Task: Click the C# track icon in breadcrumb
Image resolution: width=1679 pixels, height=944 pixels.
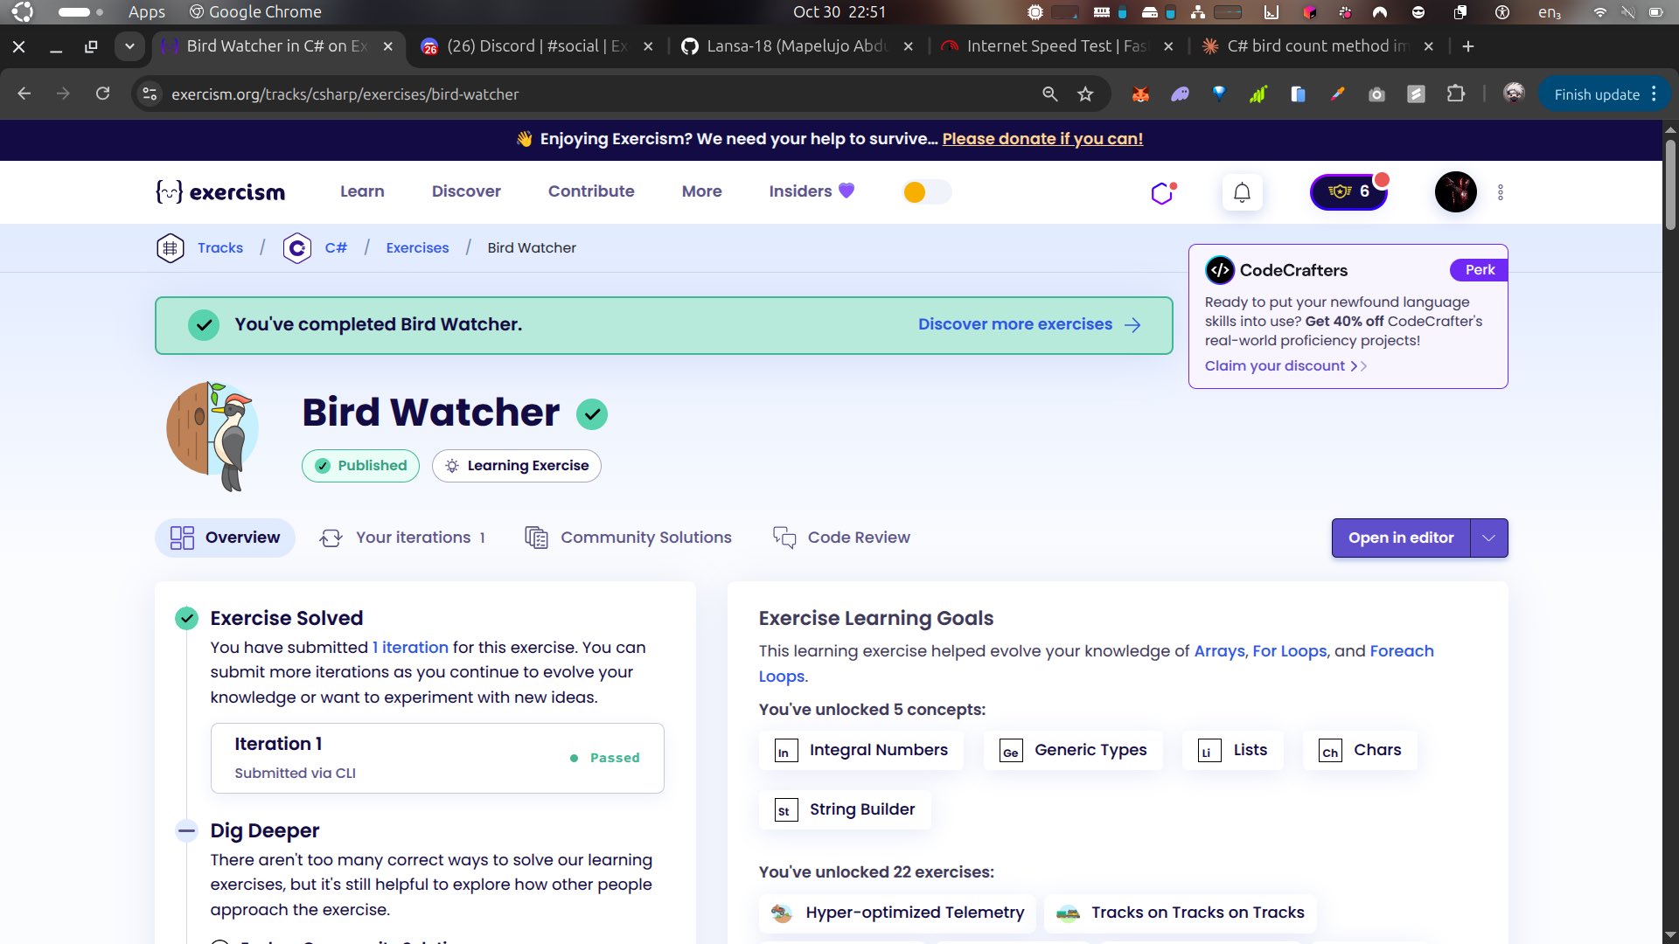Action: coord(297,248)
